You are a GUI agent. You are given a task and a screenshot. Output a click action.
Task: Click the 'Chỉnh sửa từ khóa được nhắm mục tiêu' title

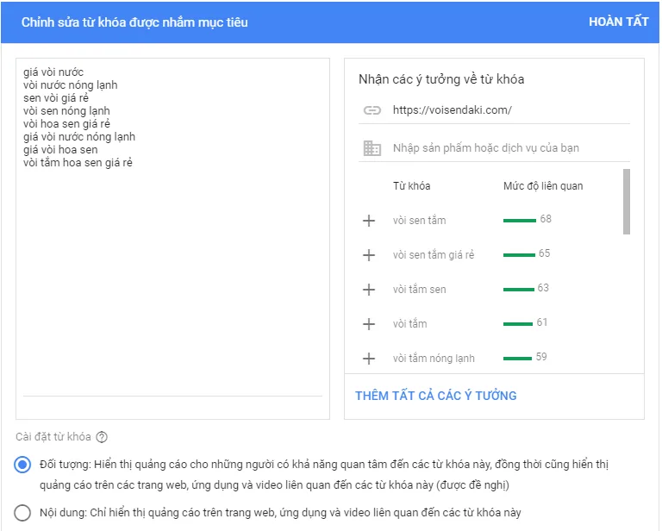tap(134, 22)
